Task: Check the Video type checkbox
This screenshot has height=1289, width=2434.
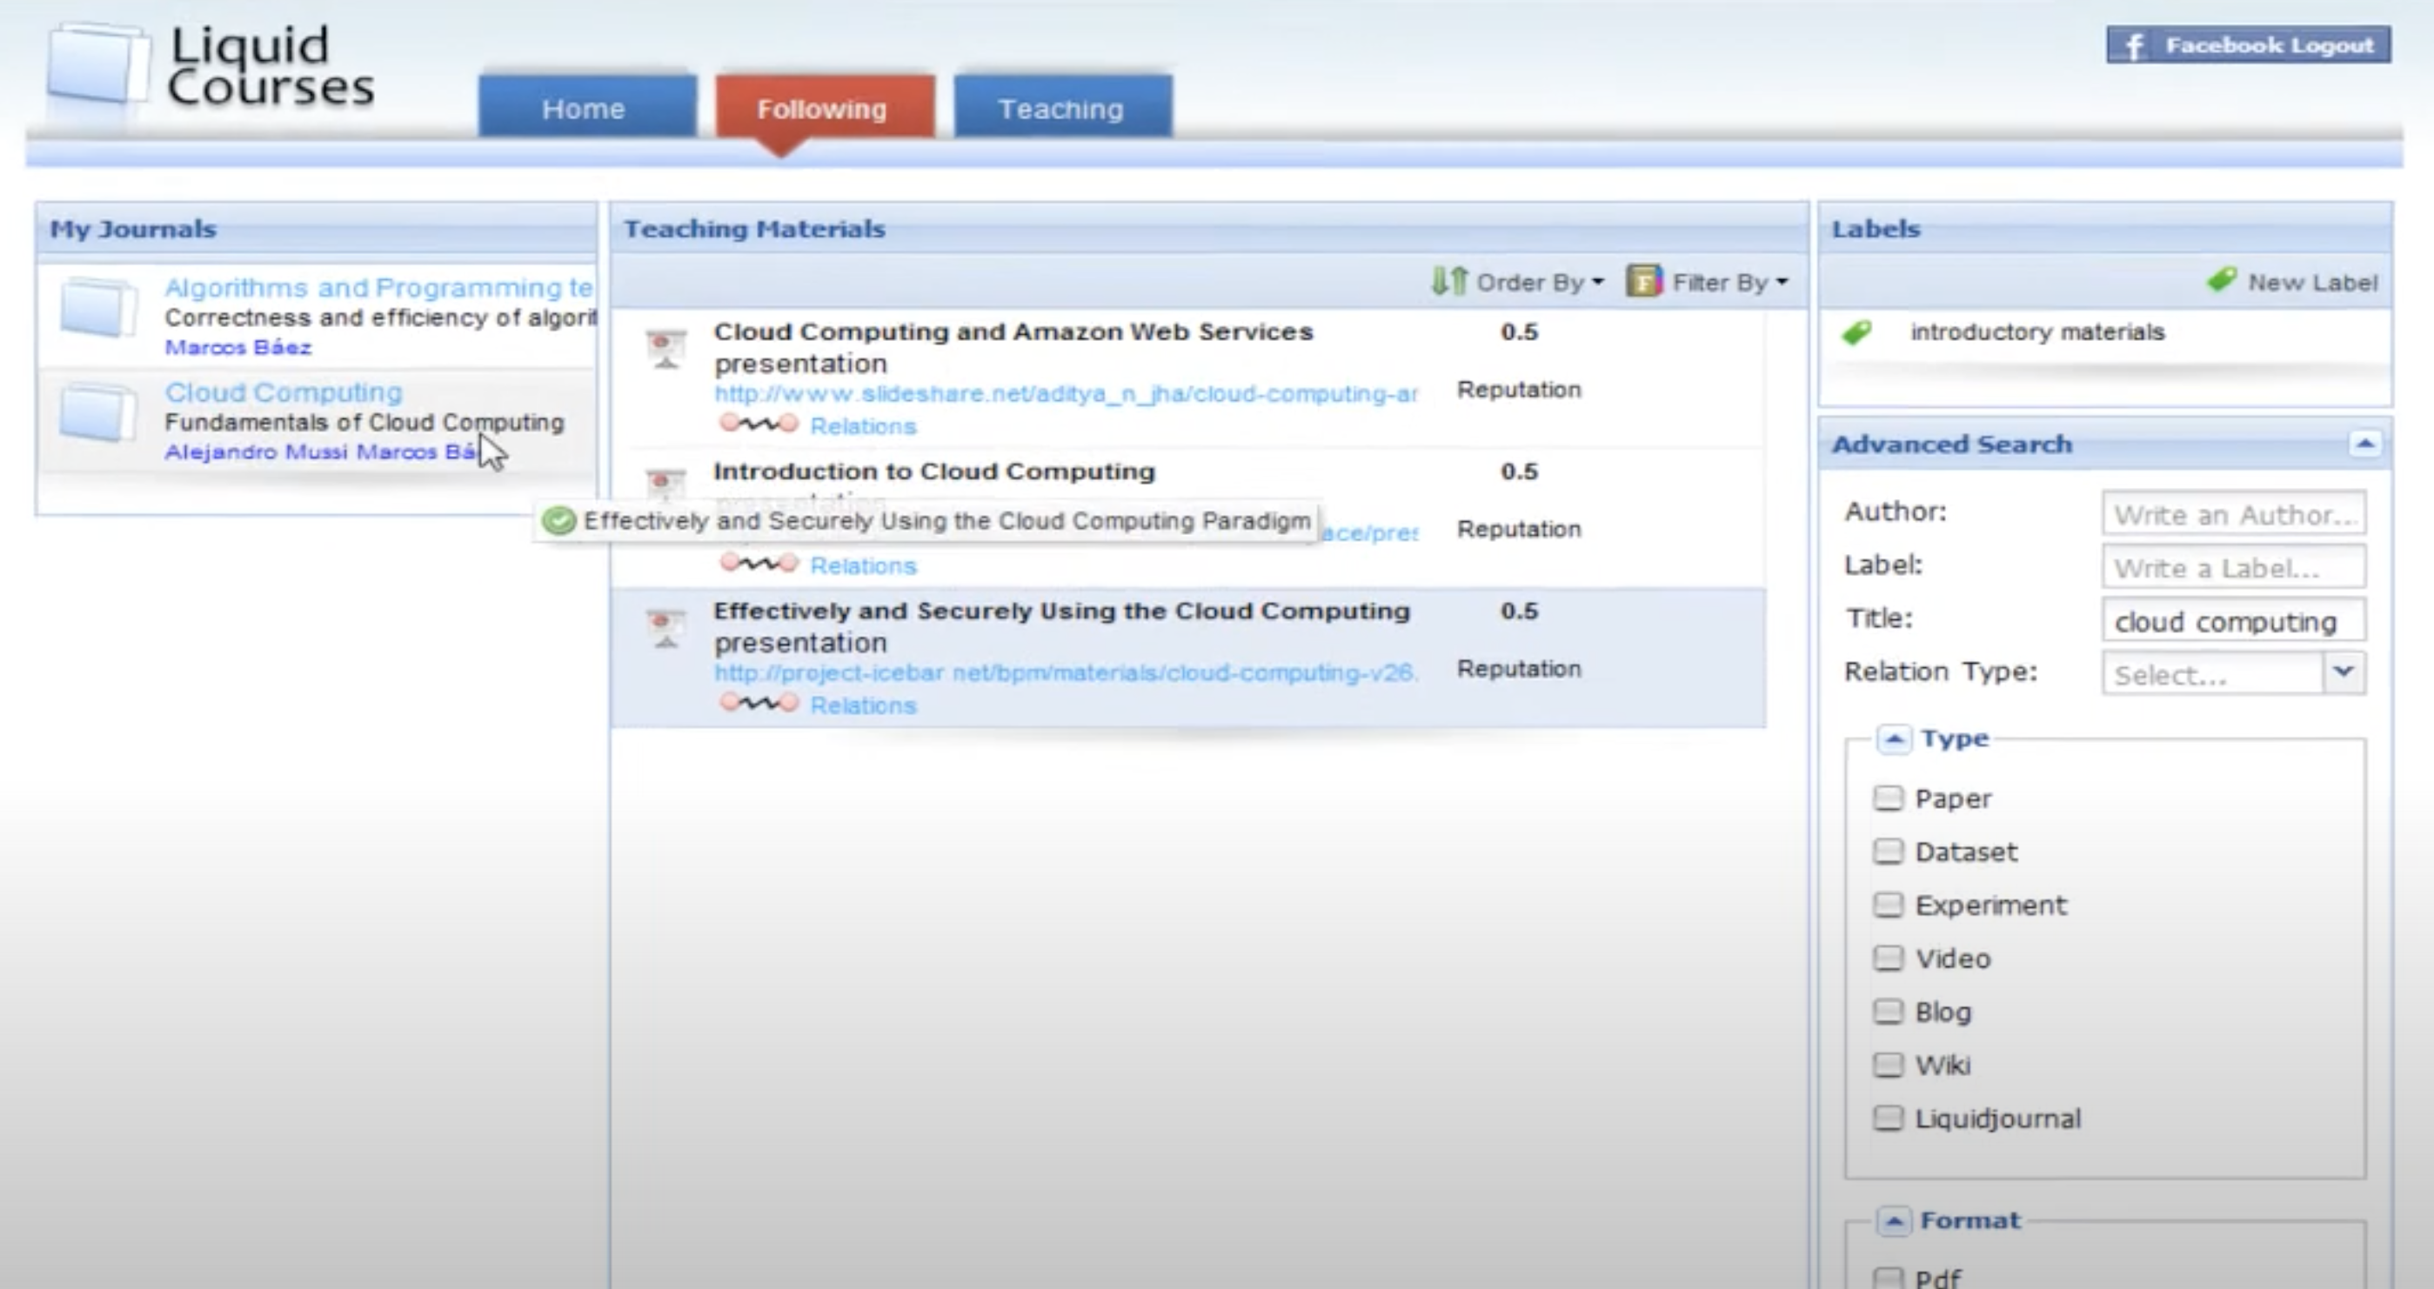Action: click(1888, 958)
